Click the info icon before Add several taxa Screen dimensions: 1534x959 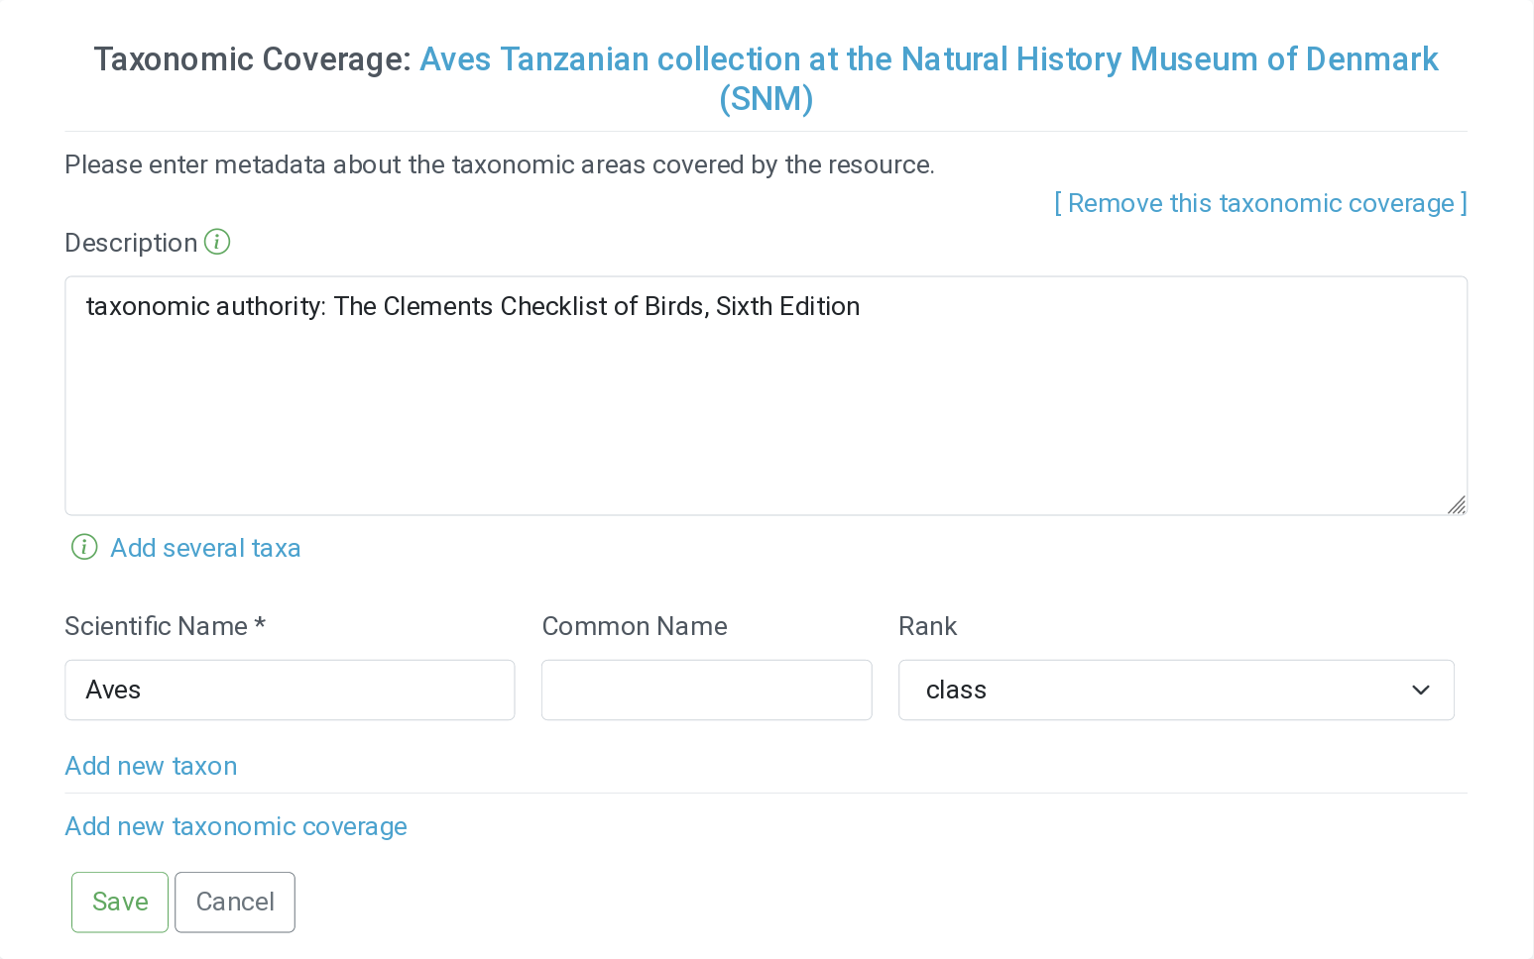point(84,547)
